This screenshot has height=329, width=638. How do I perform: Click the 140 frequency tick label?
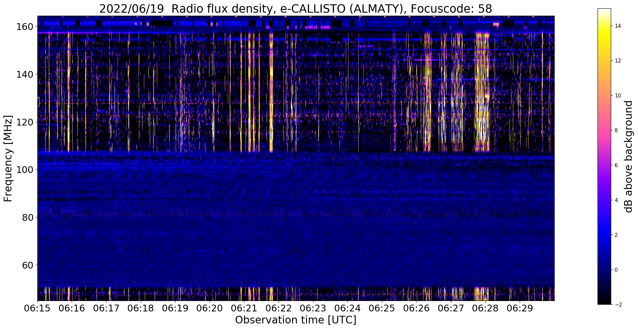point(25,74)
